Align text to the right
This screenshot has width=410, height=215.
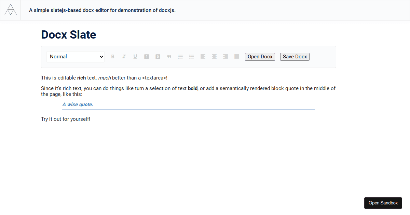225,57
